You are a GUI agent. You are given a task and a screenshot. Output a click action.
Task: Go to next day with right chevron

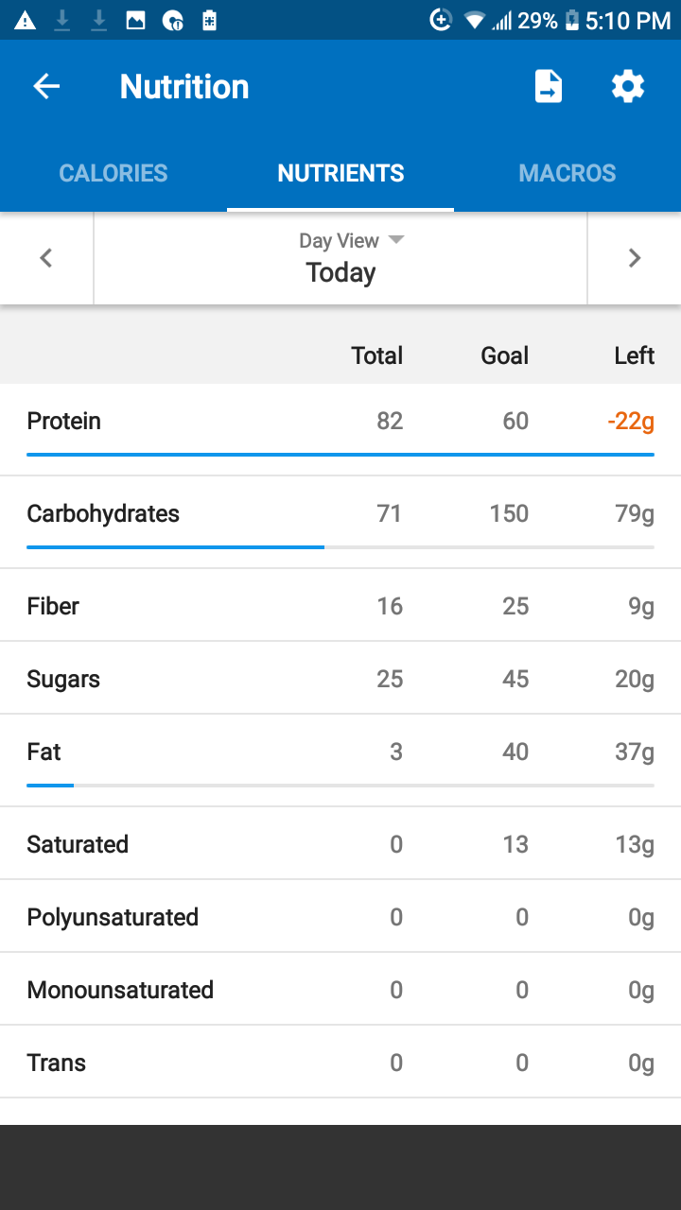(635, 258)
